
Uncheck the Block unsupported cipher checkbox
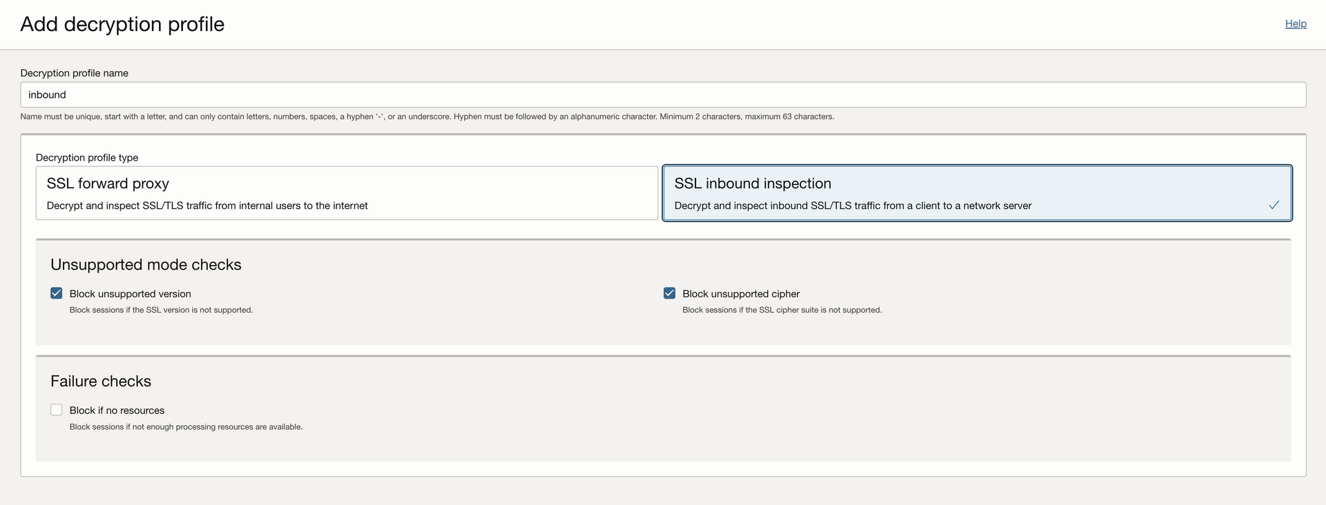point(669,293)
